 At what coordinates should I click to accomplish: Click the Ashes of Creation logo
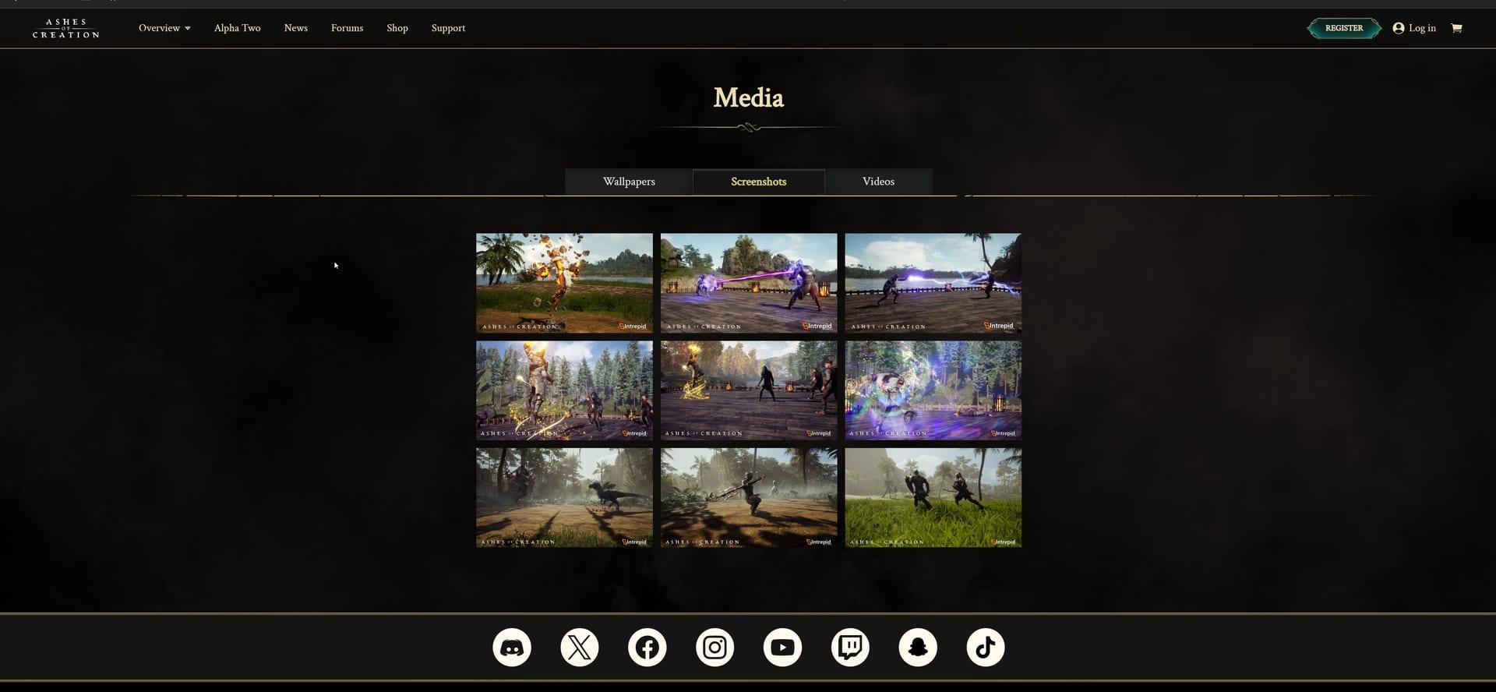tap(66, 28)
